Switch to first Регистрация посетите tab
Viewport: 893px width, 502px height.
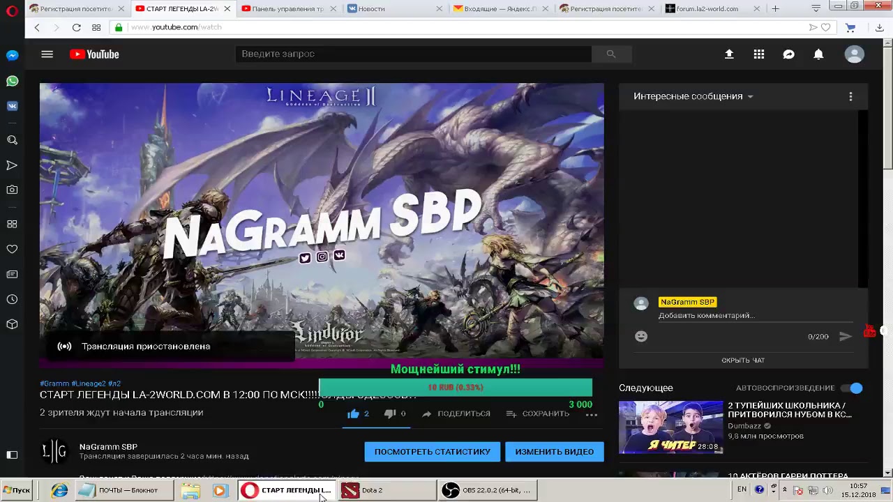coord(76,8)
